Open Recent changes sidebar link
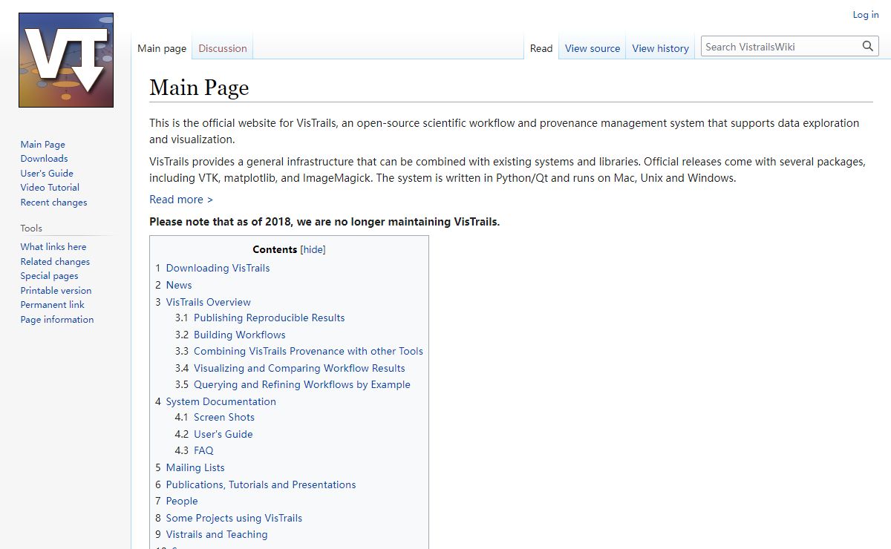 point(53,203)
